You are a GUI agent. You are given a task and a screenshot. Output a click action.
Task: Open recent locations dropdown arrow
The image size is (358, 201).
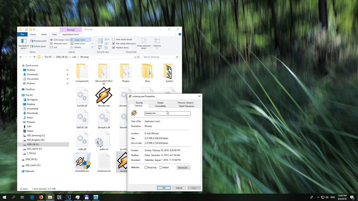click(30, 57)
